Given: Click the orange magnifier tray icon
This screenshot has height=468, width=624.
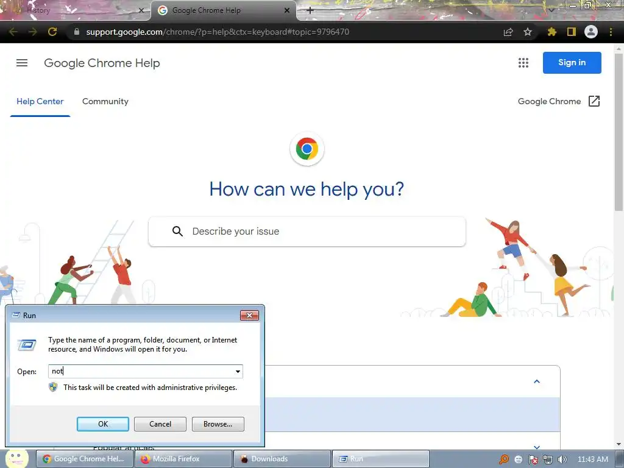Looking at the screenshot, I should (x=504, y=459).
